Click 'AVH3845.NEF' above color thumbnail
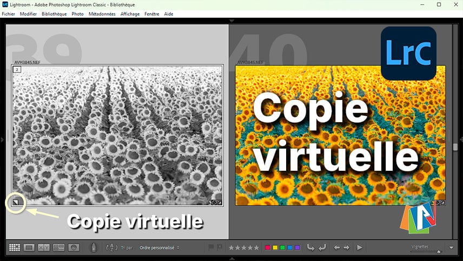Viewport: 463px width, 261px height. click(250, 63)
